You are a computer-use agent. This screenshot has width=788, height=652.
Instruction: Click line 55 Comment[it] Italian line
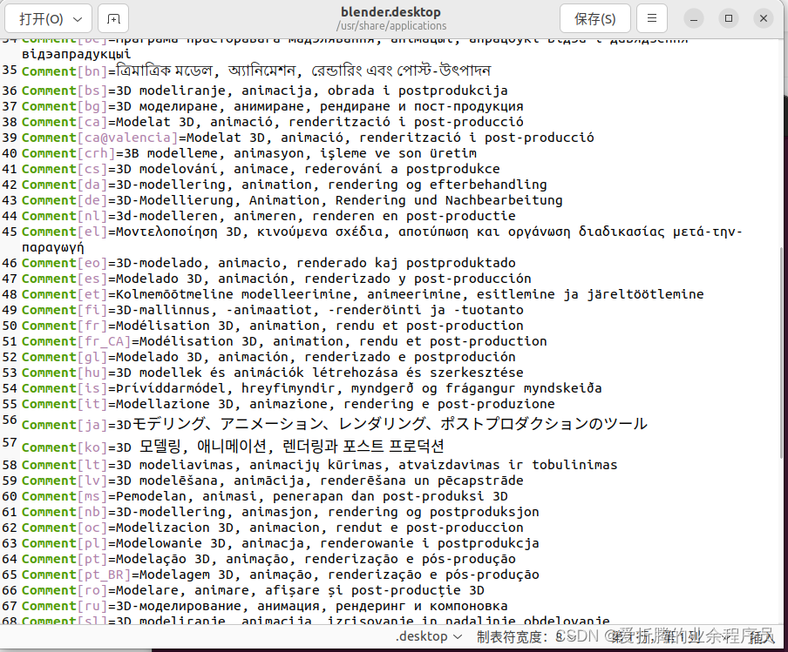click(289, 404)
